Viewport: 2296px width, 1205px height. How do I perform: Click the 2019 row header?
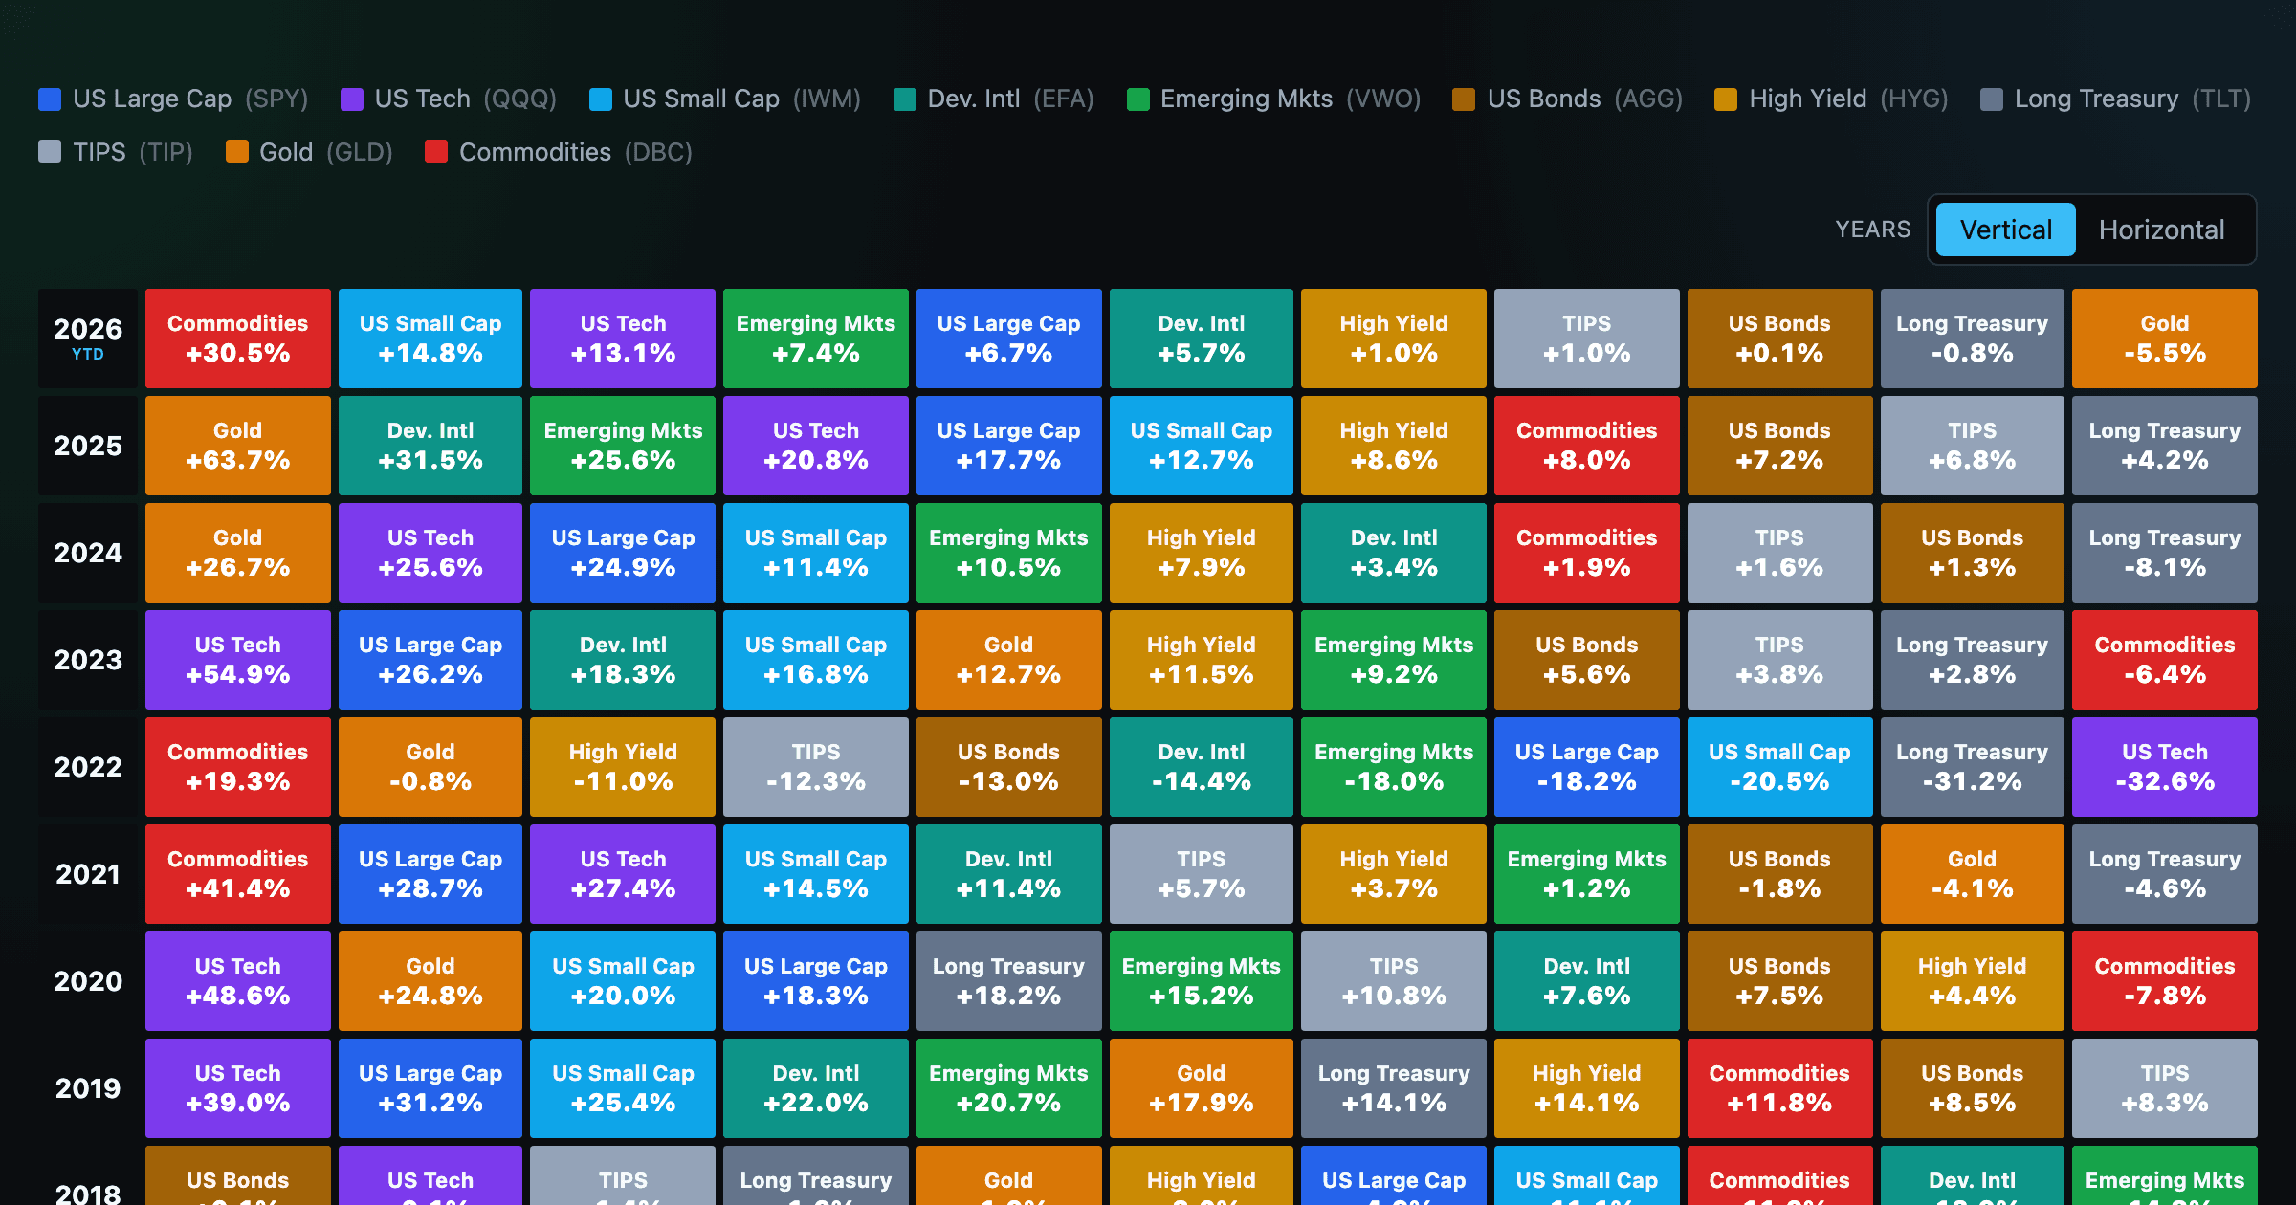click(88, 1088)
